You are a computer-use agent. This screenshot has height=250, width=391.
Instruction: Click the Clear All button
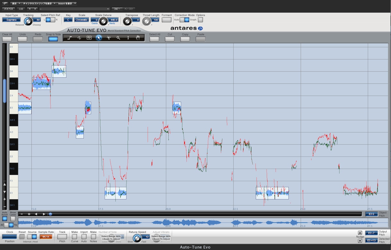(7, 39)
